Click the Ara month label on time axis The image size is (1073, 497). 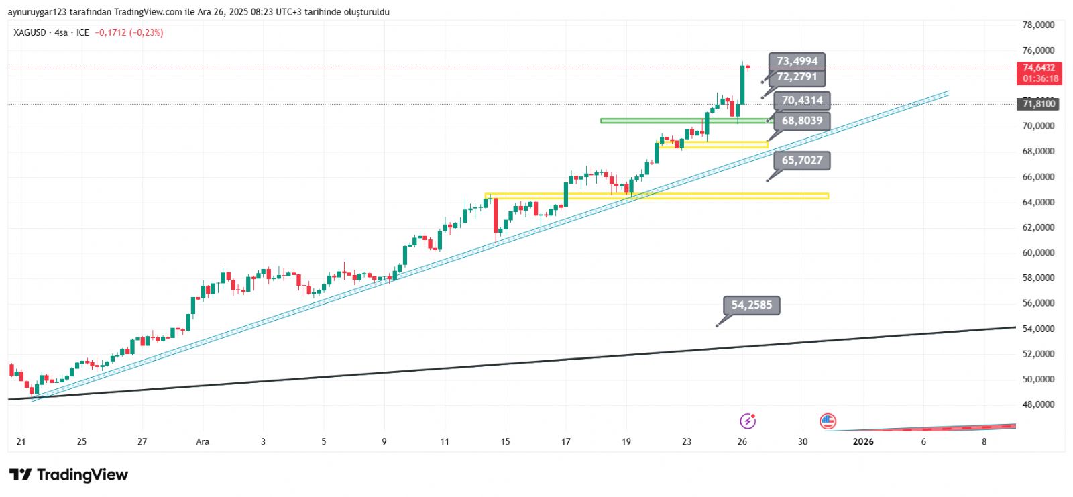click(x=203, y=441)
